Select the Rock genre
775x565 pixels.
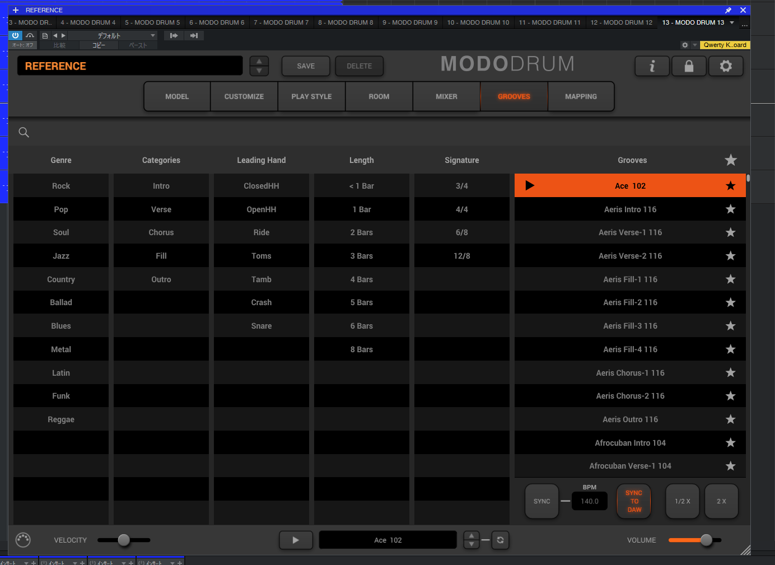(61, 186)
